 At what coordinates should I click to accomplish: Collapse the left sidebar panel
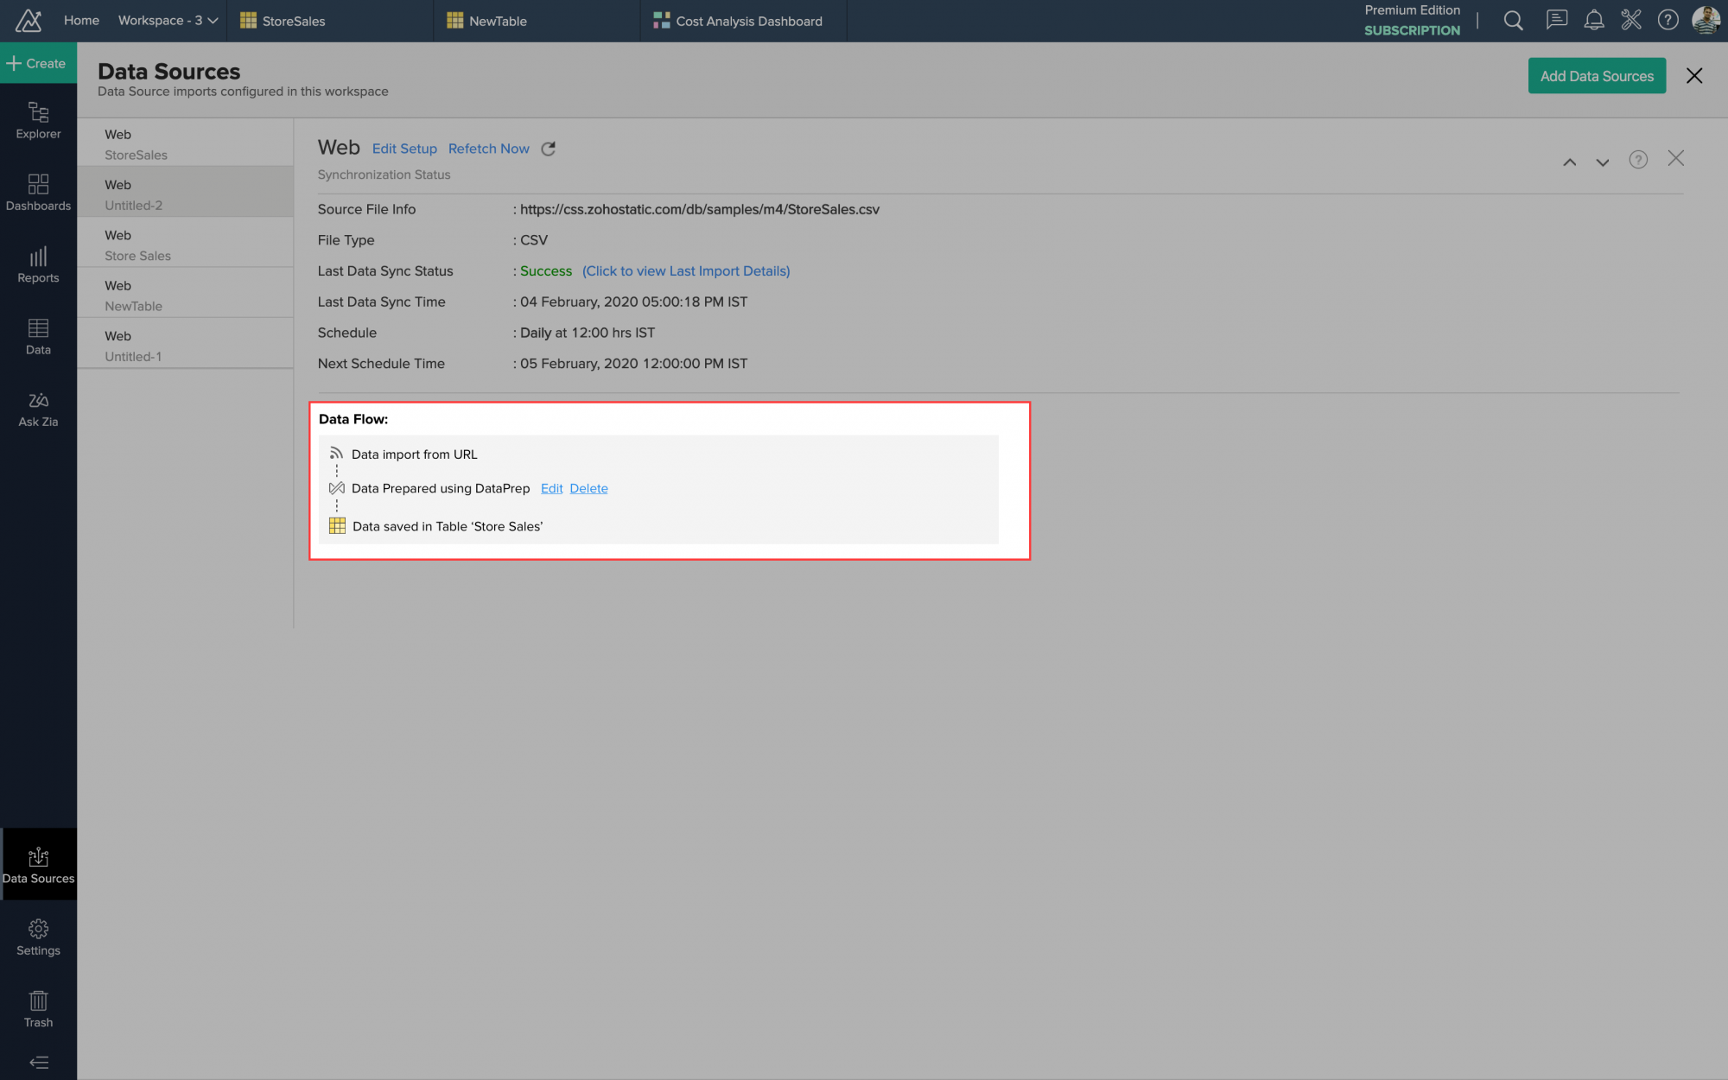[38, 1063]
